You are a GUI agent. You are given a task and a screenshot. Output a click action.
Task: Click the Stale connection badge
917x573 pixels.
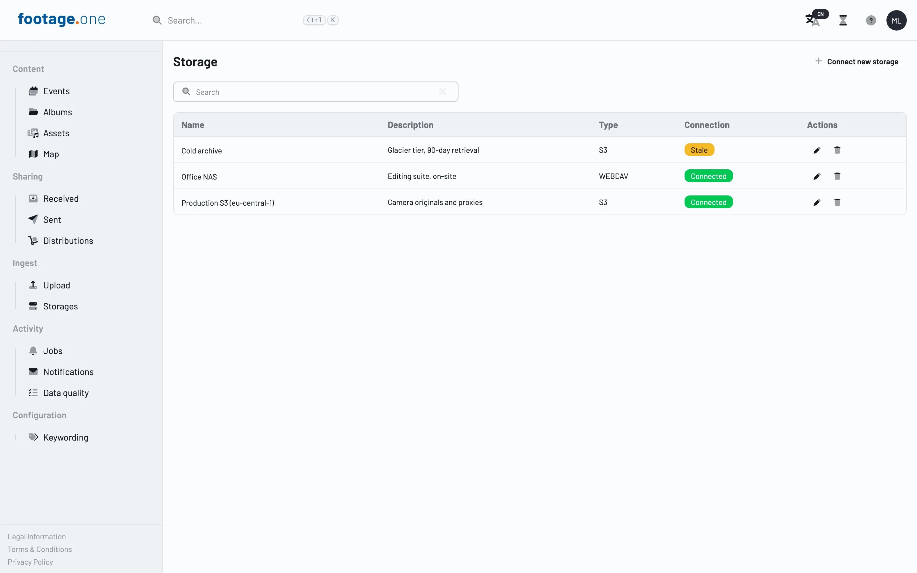tap(699, 150)
